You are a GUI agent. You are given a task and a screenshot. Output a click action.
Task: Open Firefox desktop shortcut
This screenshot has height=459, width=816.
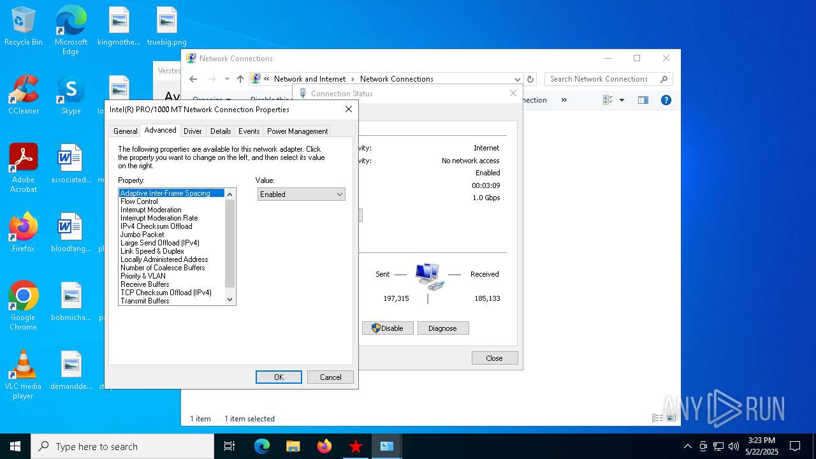24,233
